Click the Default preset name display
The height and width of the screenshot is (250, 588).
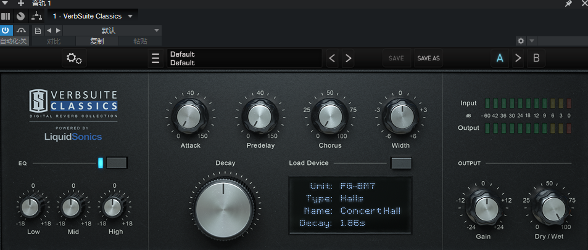click(244, 58)
